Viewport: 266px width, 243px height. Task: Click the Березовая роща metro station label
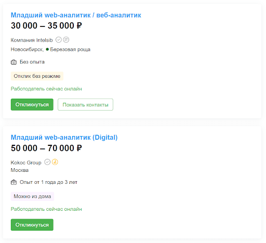(x=70, y=49)
